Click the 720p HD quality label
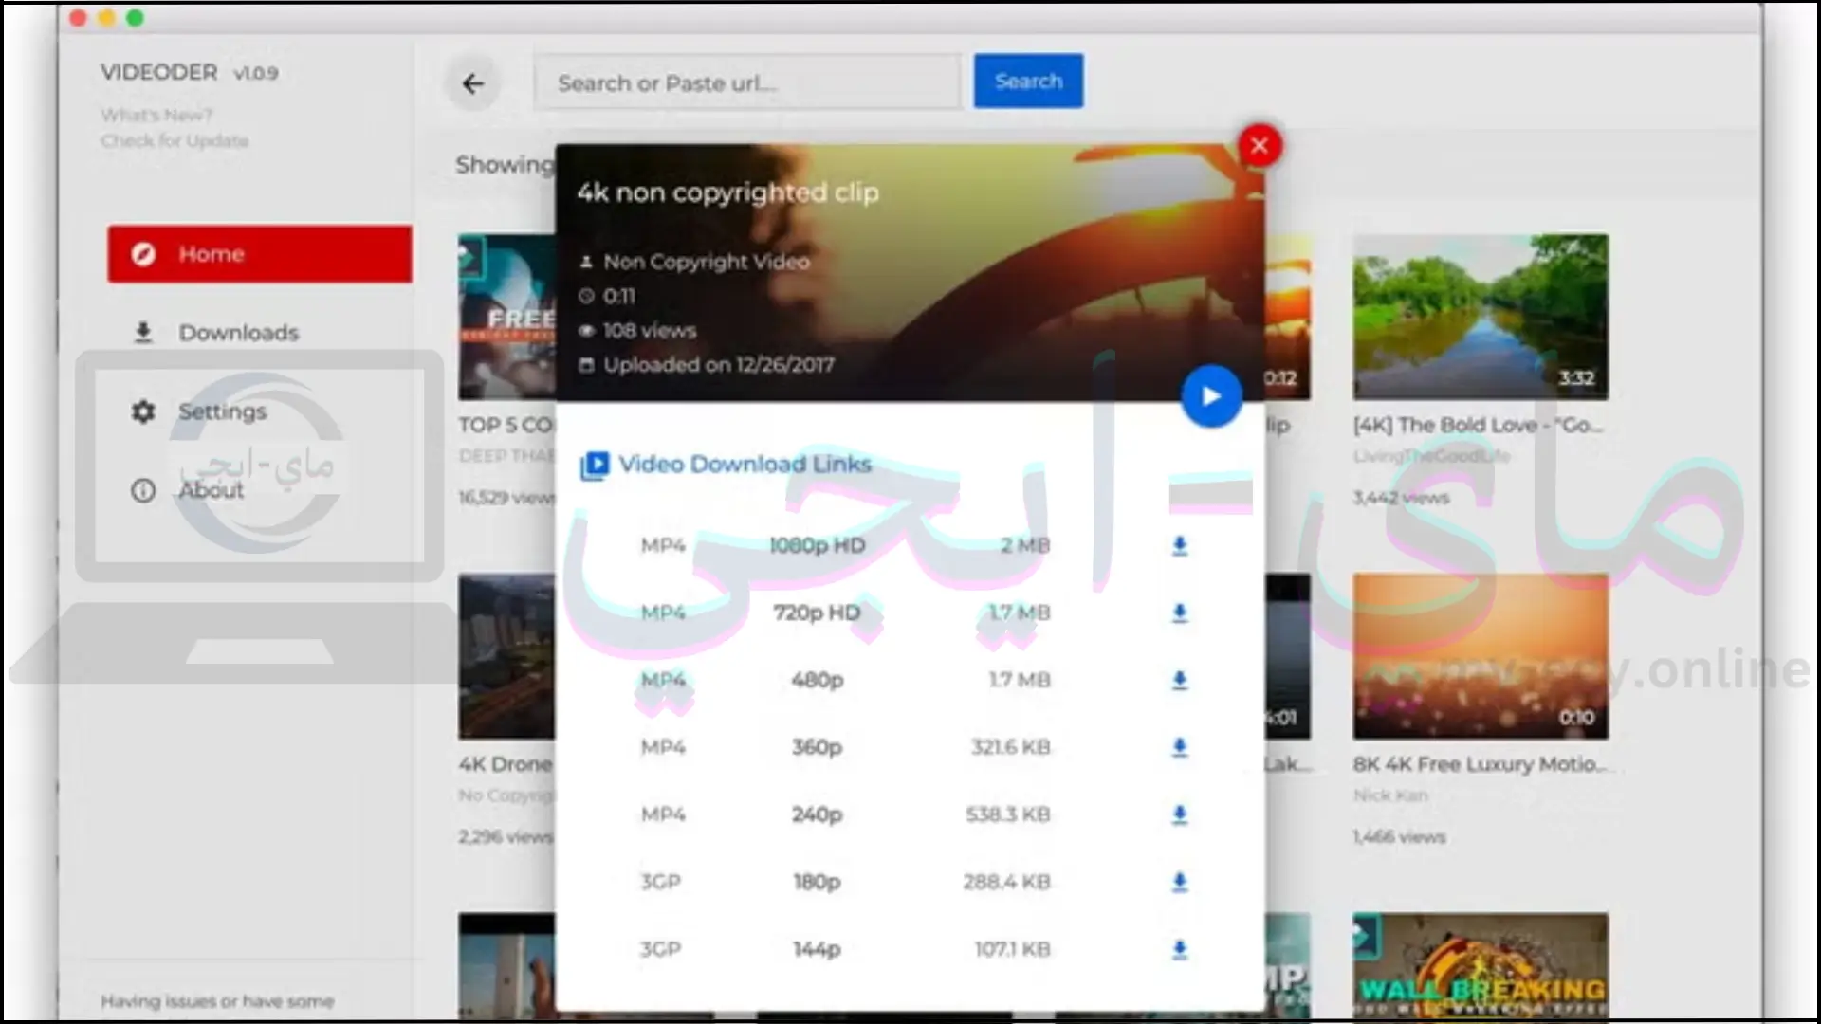The height and width of the screenshot is (1024, 1821). coord(817,613)
